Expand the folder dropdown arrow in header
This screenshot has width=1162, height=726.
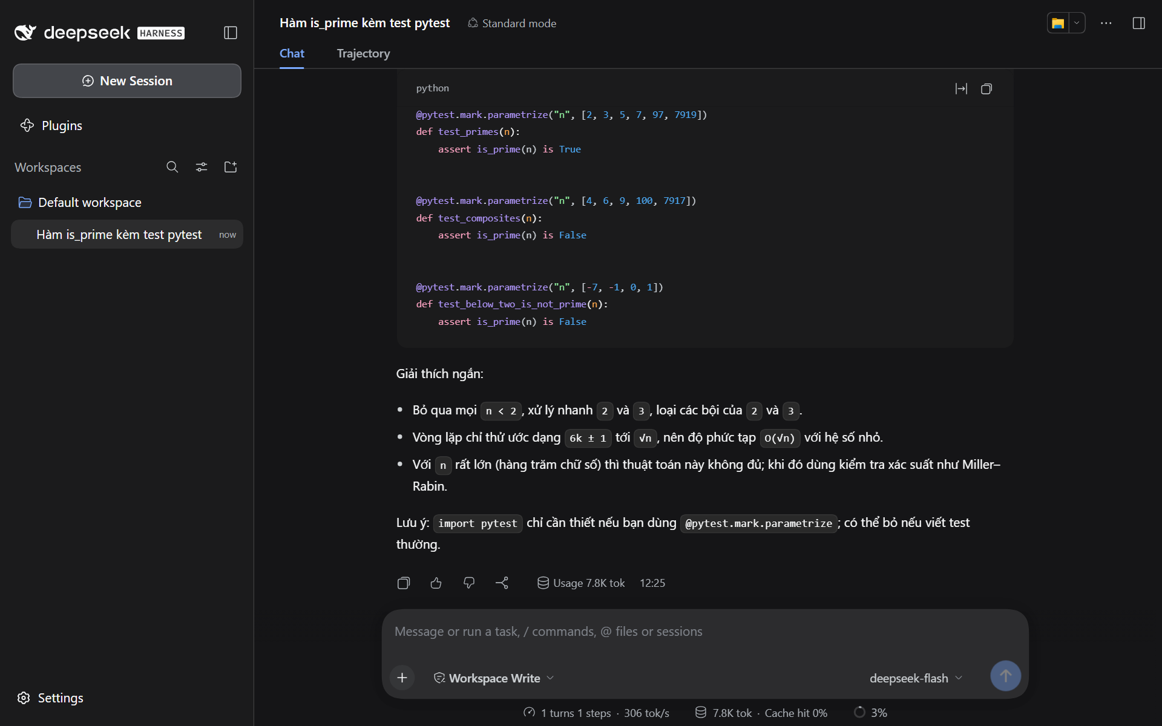[1077, 24]
